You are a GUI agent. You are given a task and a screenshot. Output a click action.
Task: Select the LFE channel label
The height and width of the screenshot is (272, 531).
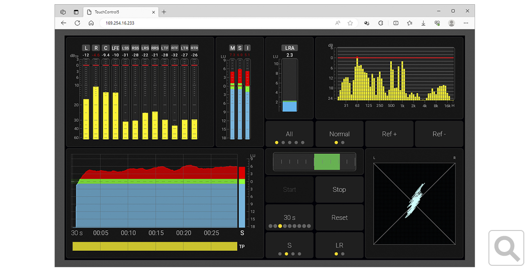(x=116, y=48)
